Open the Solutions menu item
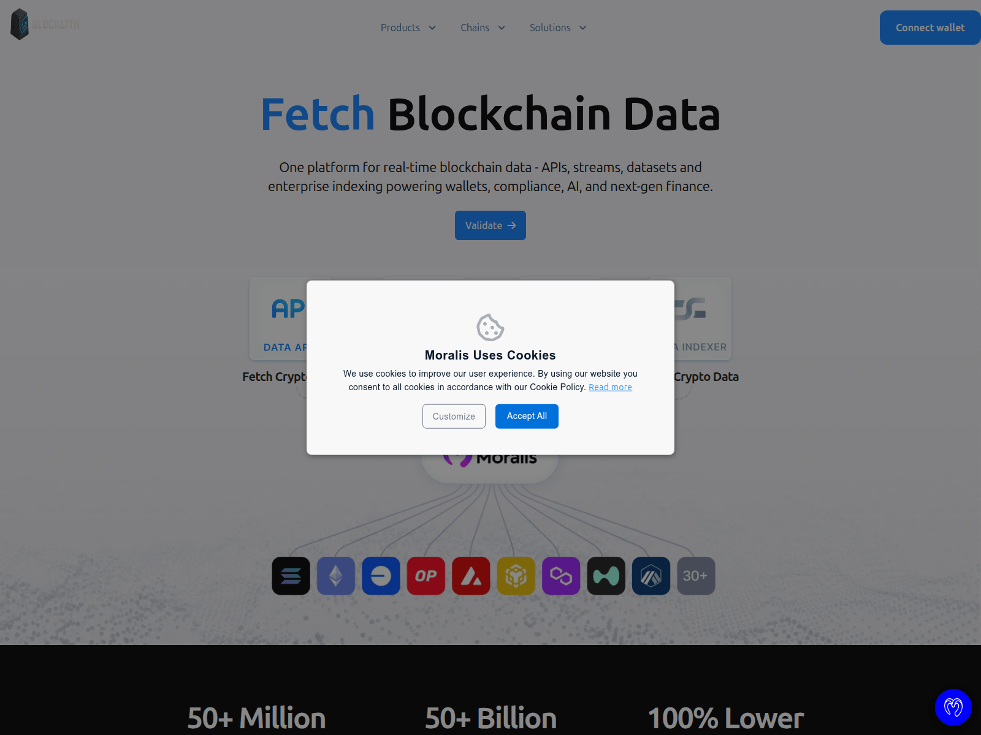981x735 pixels. [550, 28]
